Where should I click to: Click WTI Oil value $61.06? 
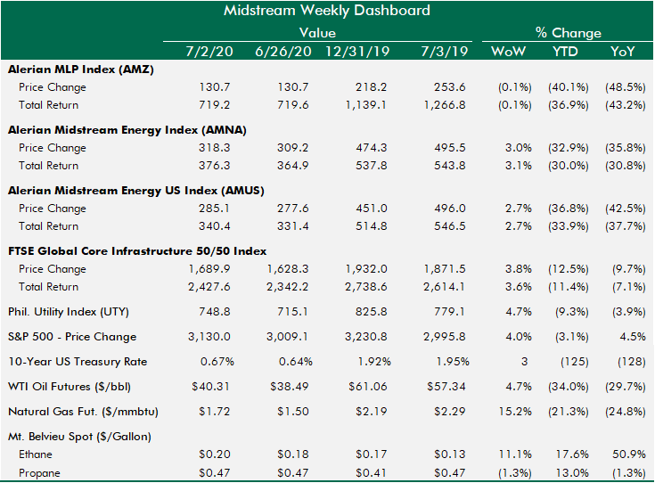pyautogui.click(x=367, y=387)
